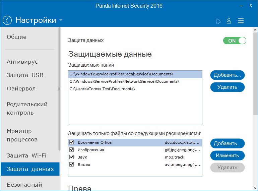Select the doc,docx,xls extensions entry
Viewport: 258px width, 191px height.
click(x=182, y=142)
